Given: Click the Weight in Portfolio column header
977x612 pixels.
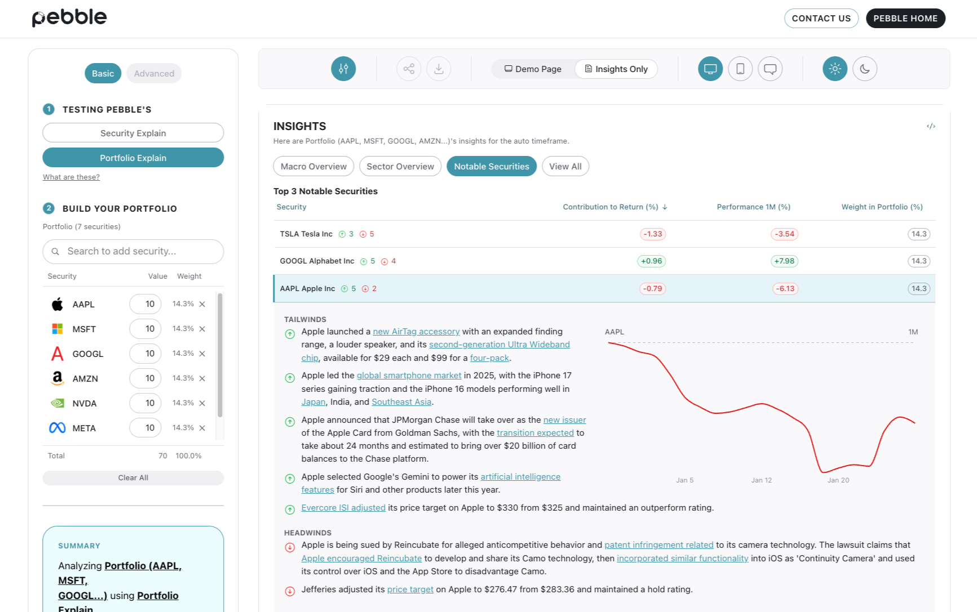Looking at the screenshot, I should pos(882,207).
